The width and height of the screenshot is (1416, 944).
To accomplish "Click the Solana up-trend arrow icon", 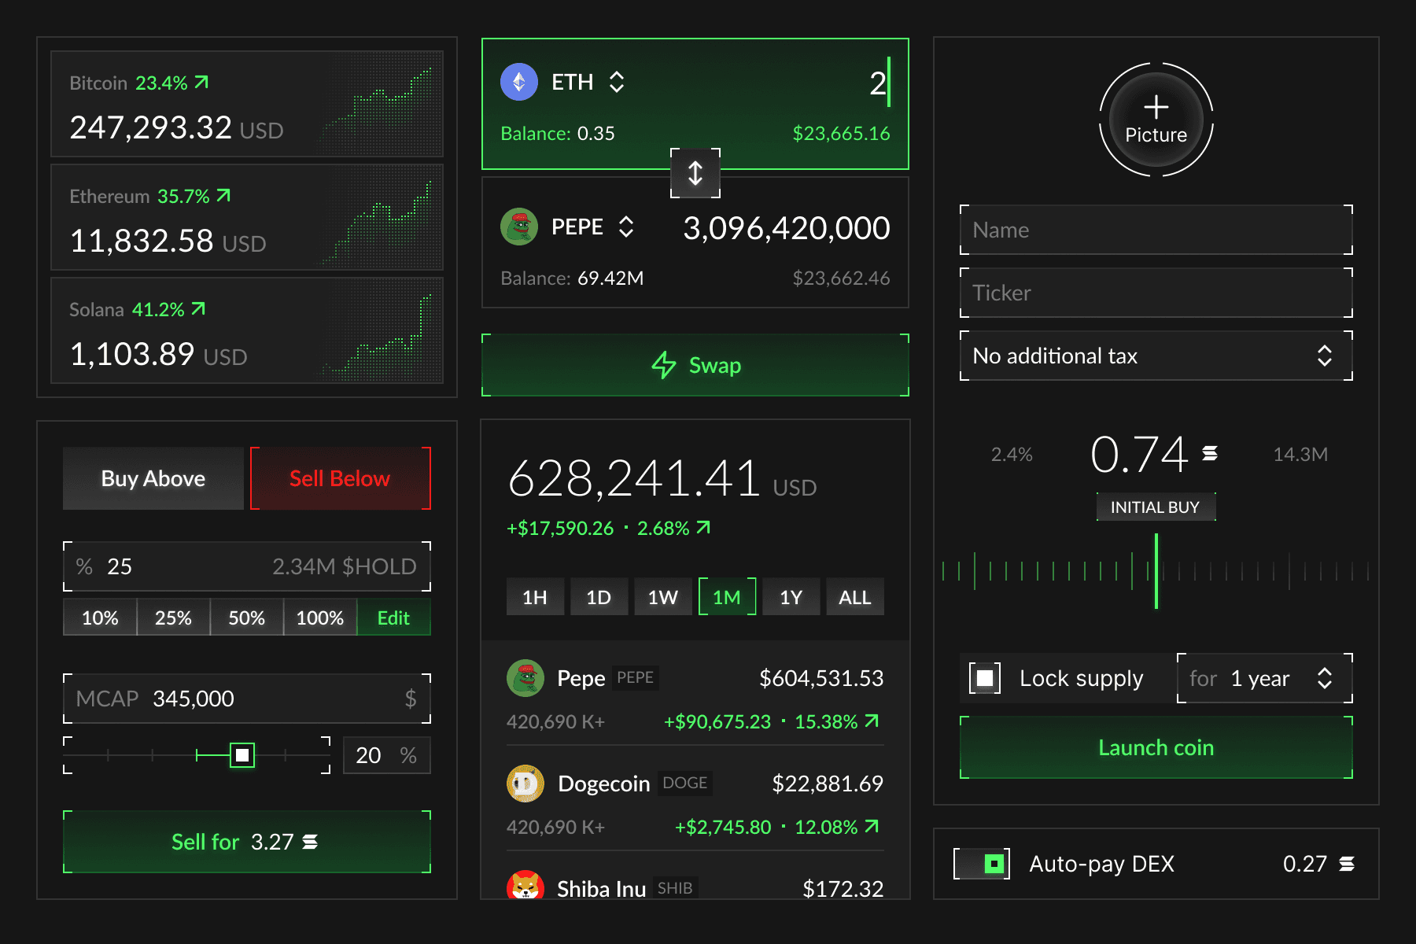I will pos(198,308).
